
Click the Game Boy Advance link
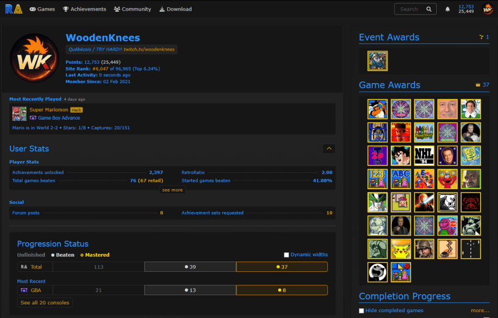(59, 118)
